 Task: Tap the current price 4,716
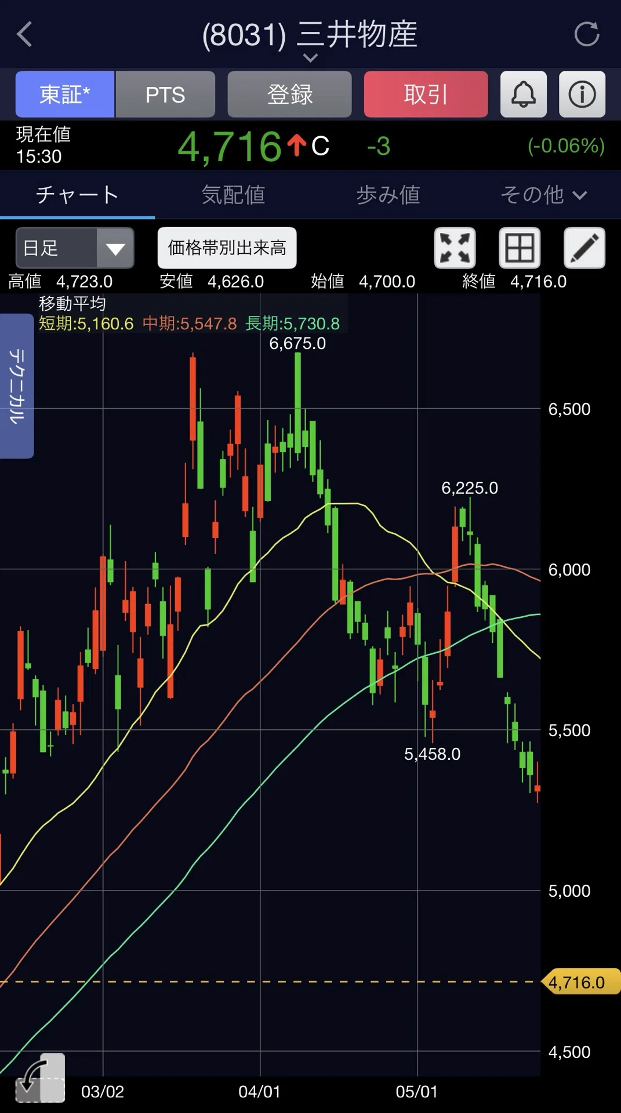pos(230,146)
